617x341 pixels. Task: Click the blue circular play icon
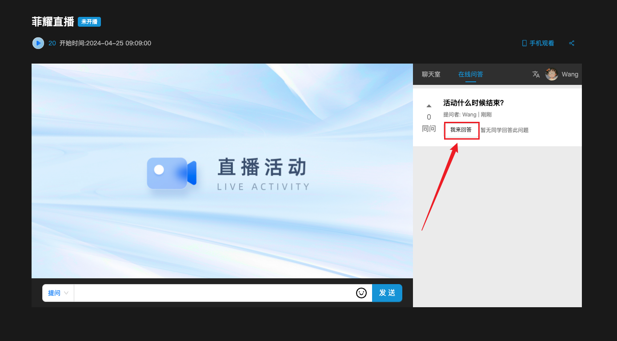coord(38,43)
